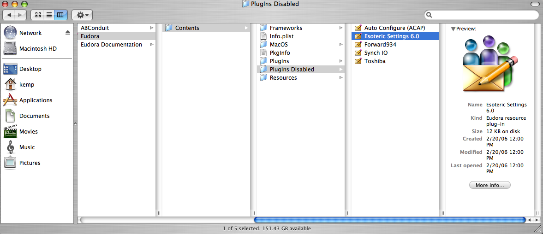Select the Macintosh HD drive icon
Viewport: 543px width, 234px height.
coord(10,49)
